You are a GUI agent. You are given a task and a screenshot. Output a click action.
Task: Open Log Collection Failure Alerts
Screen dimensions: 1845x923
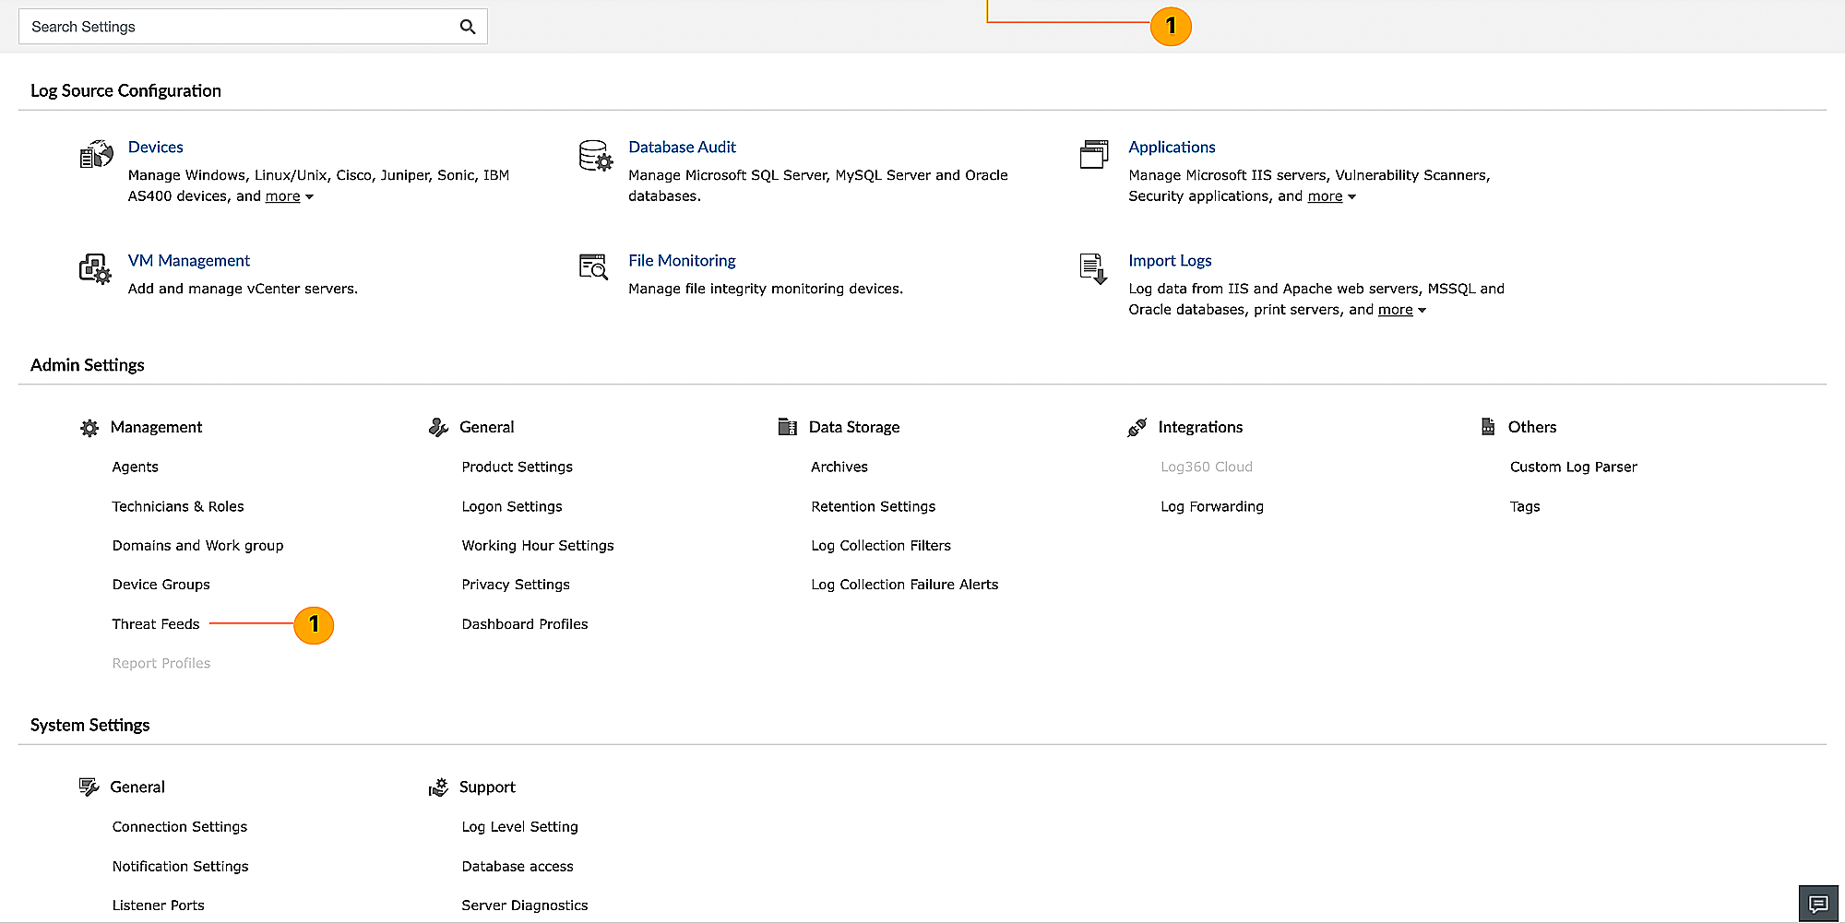904,585
